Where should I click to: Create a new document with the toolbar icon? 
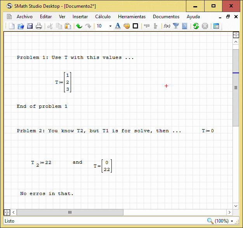pyautogui.click(x=12, y=26)
